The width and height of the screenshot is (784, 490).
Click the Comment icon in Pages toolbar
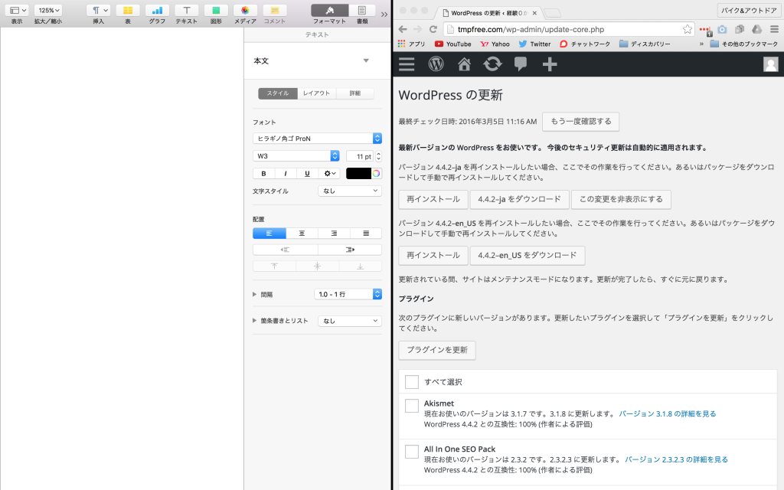click(x=275, y=10)
